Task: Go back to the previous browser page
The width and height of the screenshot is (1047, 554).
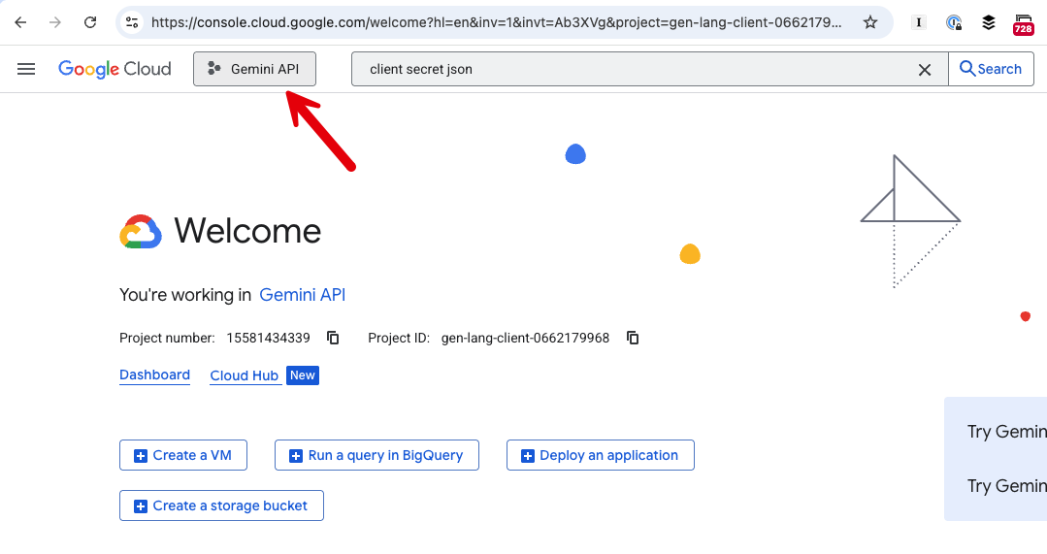Action: pos(20,22)
